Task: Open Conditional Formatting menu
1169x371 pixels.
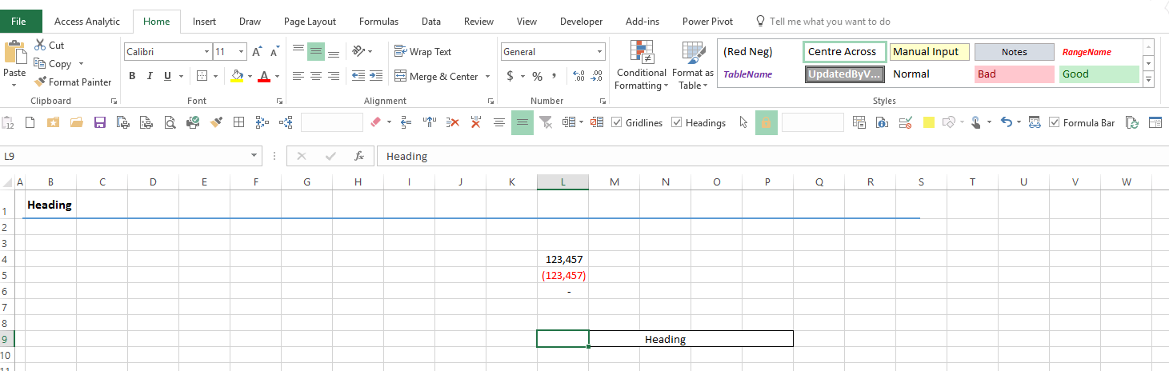Action: [x=642, y=65]
